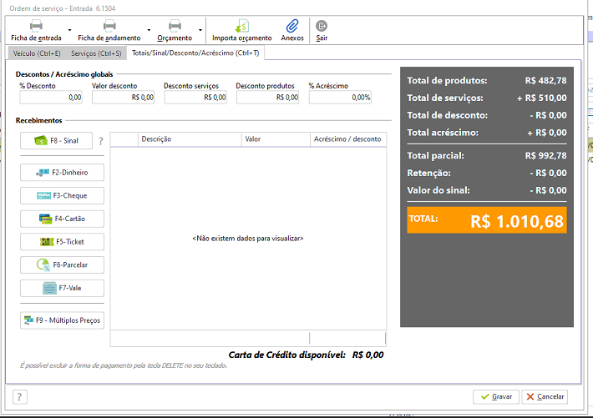Open the help button at bottom left
The width and height of the screenshot is (593, 418).
tap(20, 397)
